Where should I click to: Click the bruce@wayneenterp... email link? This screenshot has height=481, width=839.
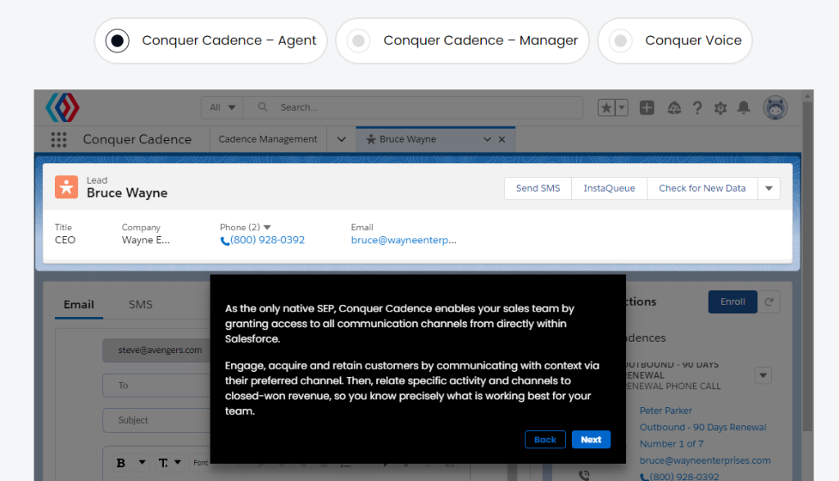click(403, 240)
